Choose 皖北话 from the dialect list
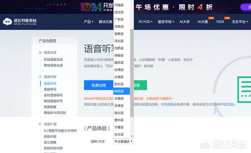 pos(122,113)
